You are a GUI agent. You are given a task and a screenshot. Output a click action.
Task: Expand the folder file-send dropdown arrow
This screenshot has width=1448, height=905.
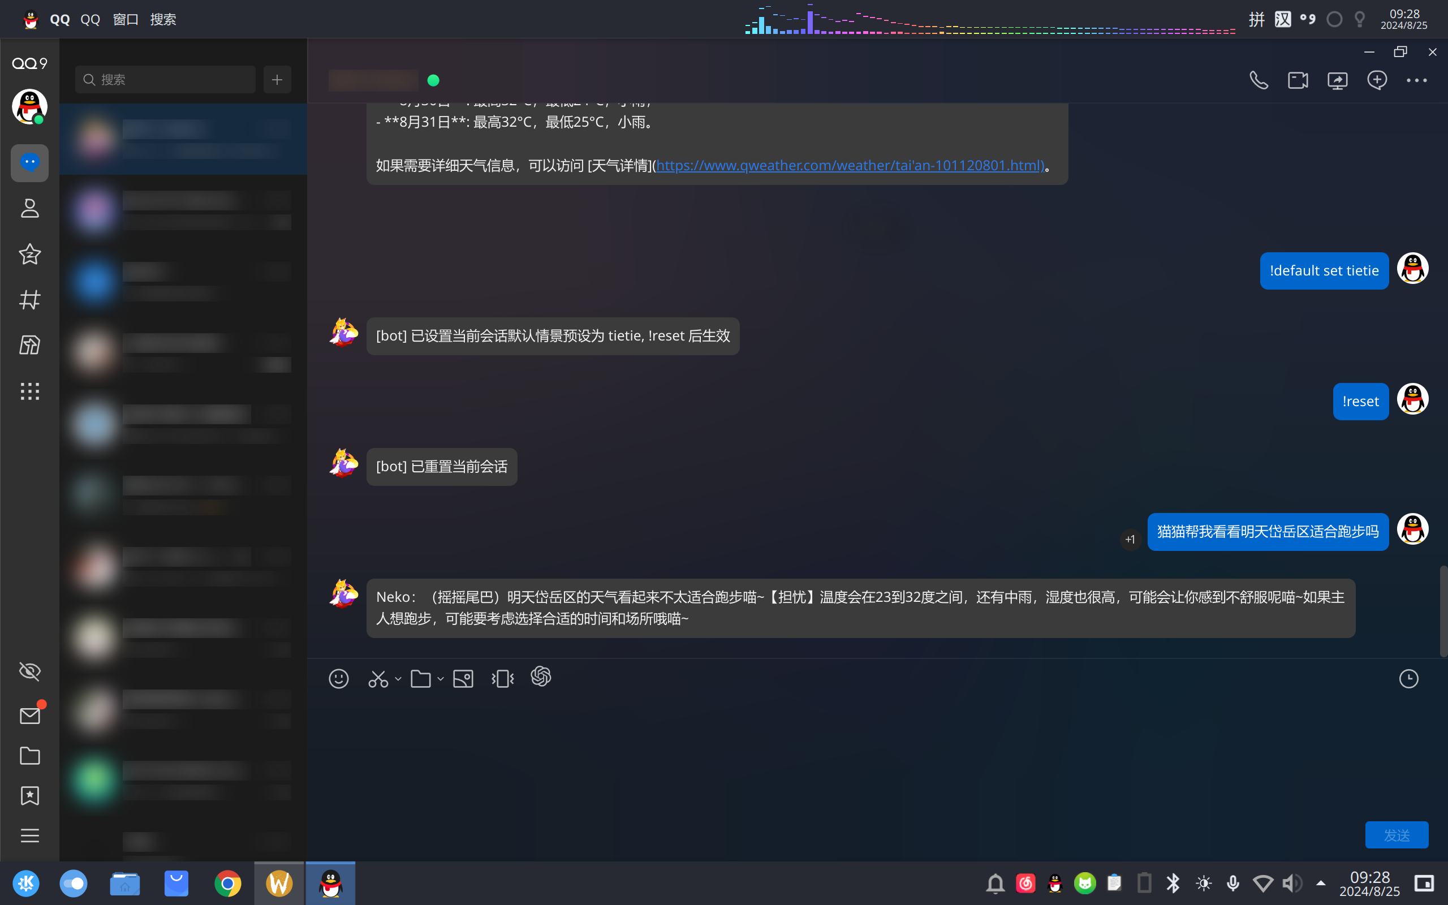coord(441,679)
